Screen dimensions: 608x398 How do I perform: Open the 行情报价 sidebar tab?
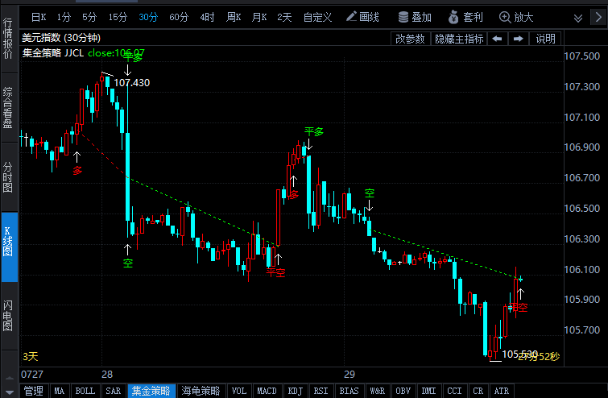[8, 38]
